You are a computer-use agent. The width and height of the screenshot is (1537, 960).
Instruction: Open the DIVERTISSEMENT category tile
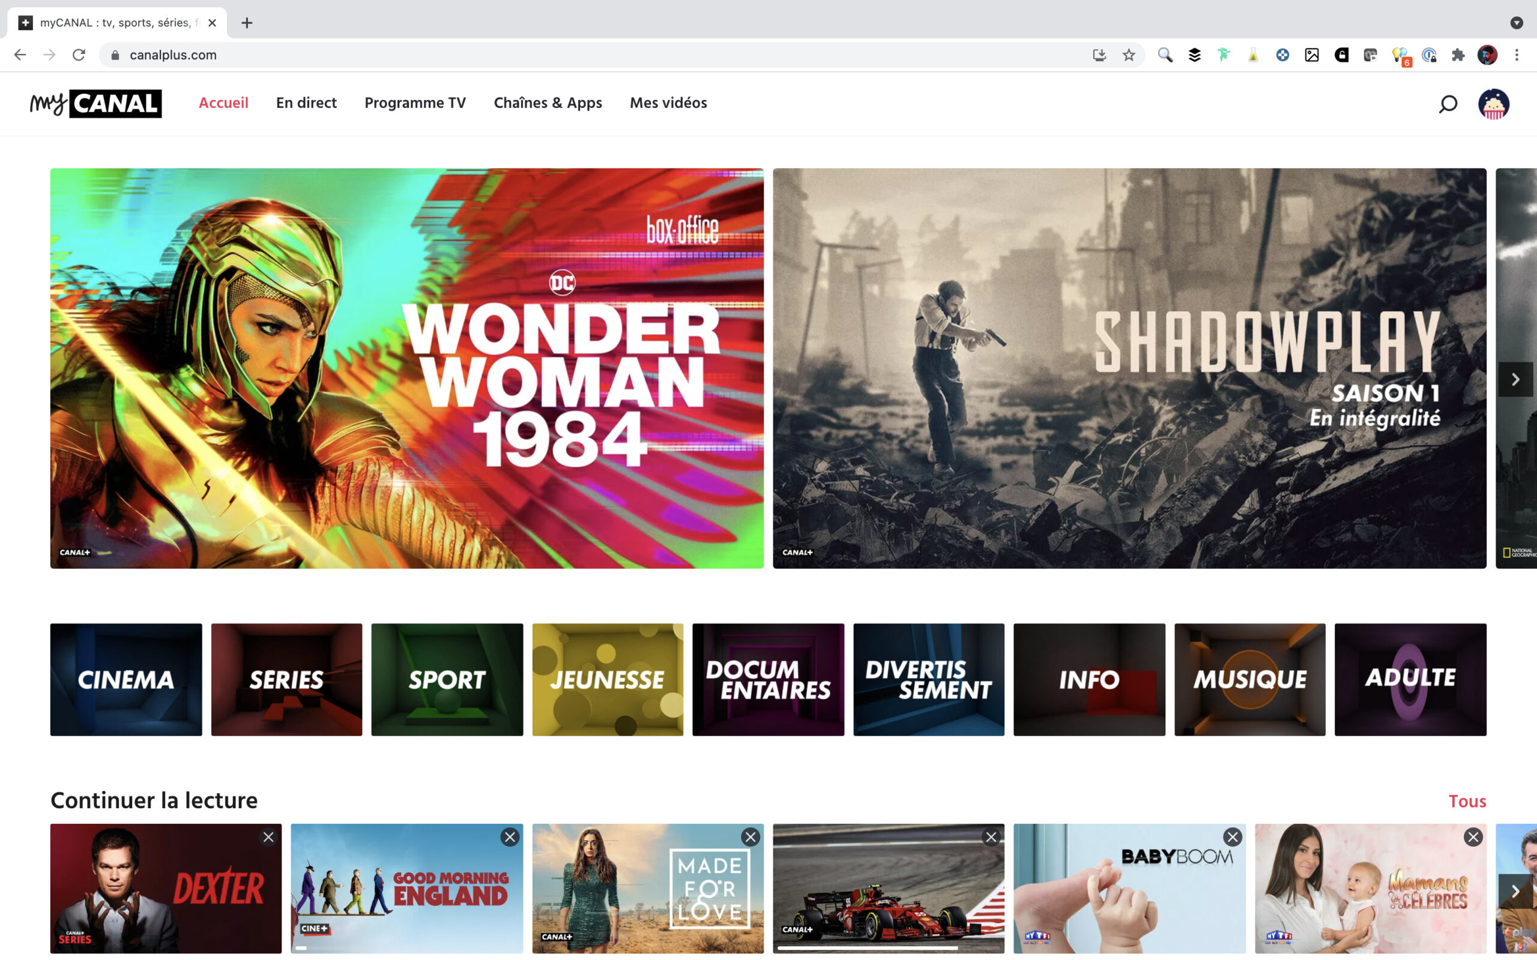[929, 679]
